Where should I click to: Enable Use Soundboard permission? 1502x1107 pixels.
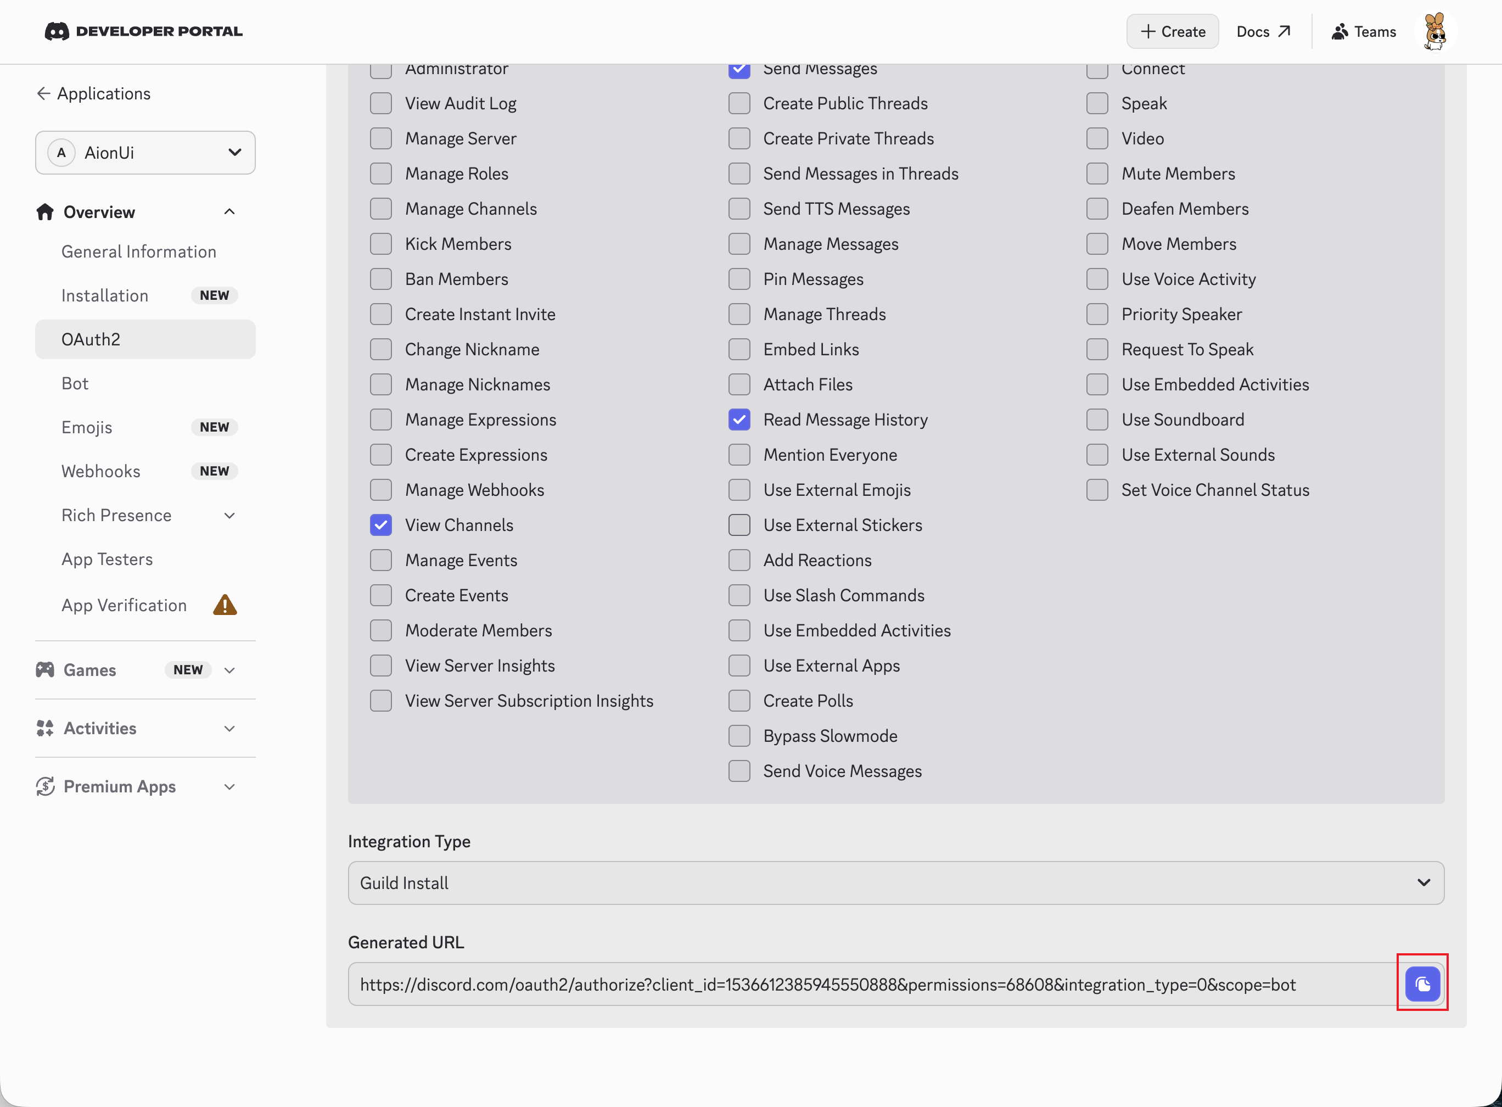(x=1097, y=420)
